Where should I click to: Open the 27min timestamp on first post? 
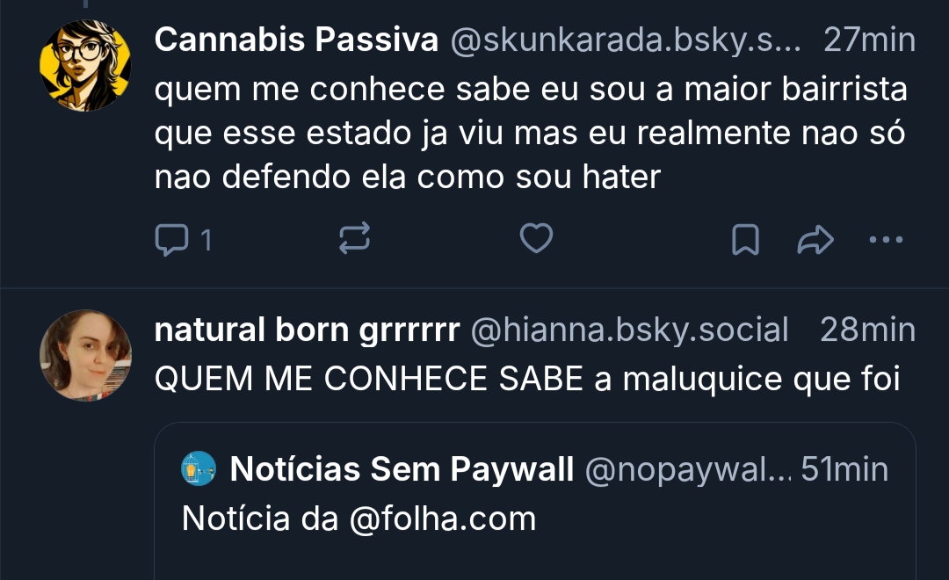pos(869,40)
